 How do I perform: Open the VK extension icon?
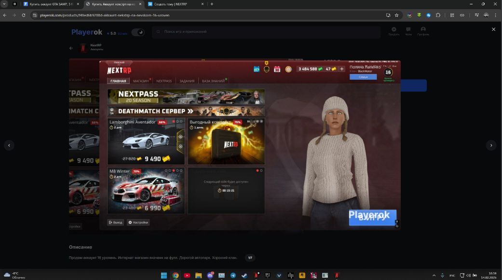(x=409, y=15)
